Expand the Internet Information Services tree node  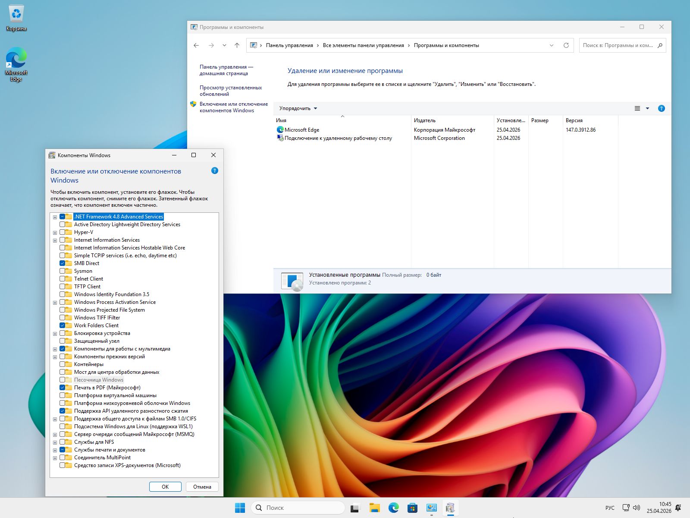coord(55,240)
